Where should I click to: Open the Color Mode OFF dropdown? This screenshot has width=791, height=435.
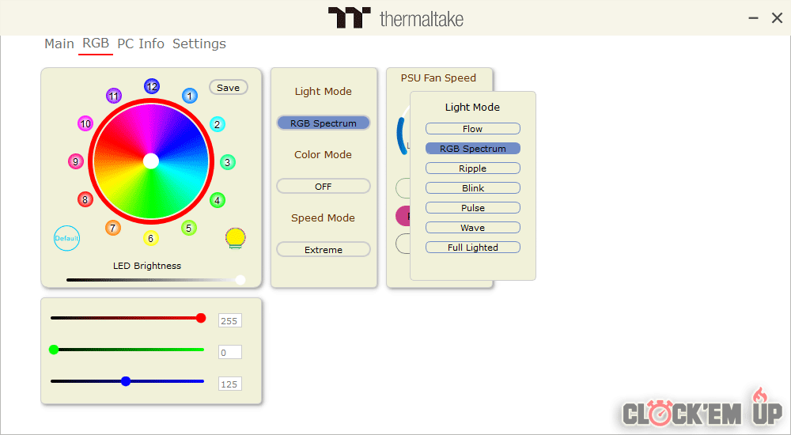coord(323,187)
